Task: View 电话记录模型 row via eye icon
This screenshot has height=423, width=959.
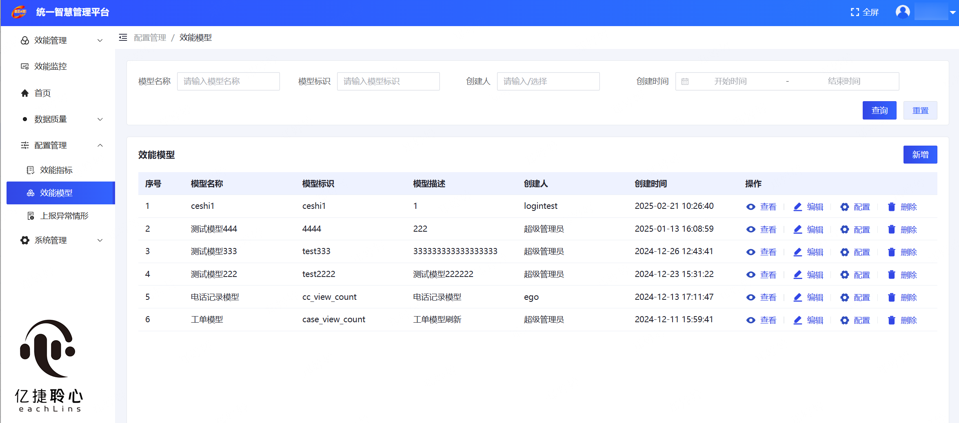Action: [750, 297]
